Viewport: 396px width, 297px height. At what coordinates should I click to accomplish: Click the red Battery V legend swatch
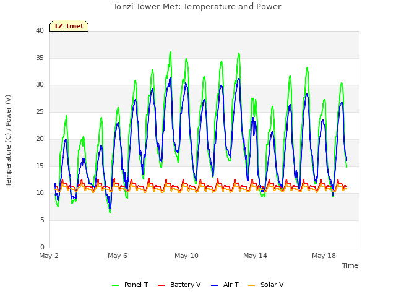tap(161, 285)
